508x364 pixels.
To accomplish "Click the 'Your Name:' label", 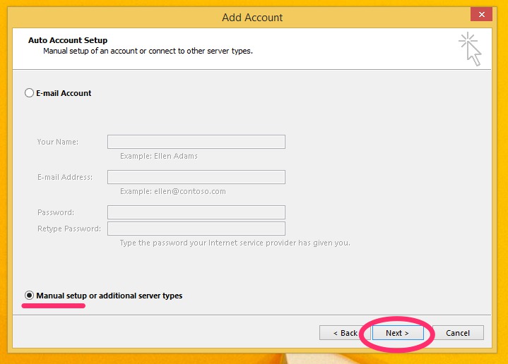I will click(x=58, y=142).
